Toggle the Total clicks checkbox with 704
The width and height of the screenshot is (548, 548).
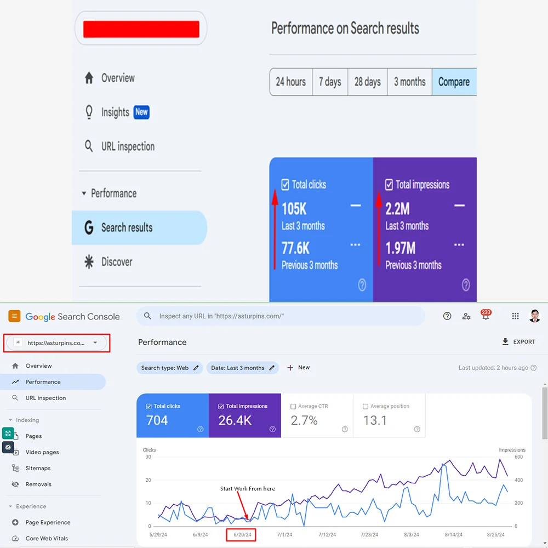[149, 407]
